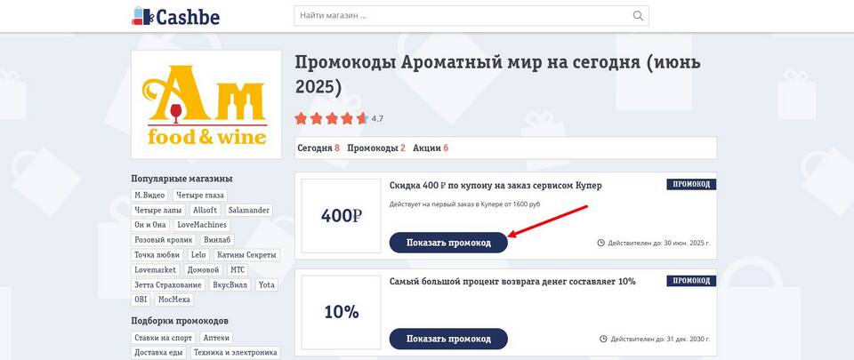Open the М.Видео store tag
The width and height of the screenshot is (854, 360).
pyautogui.click(x=150, y=195)
